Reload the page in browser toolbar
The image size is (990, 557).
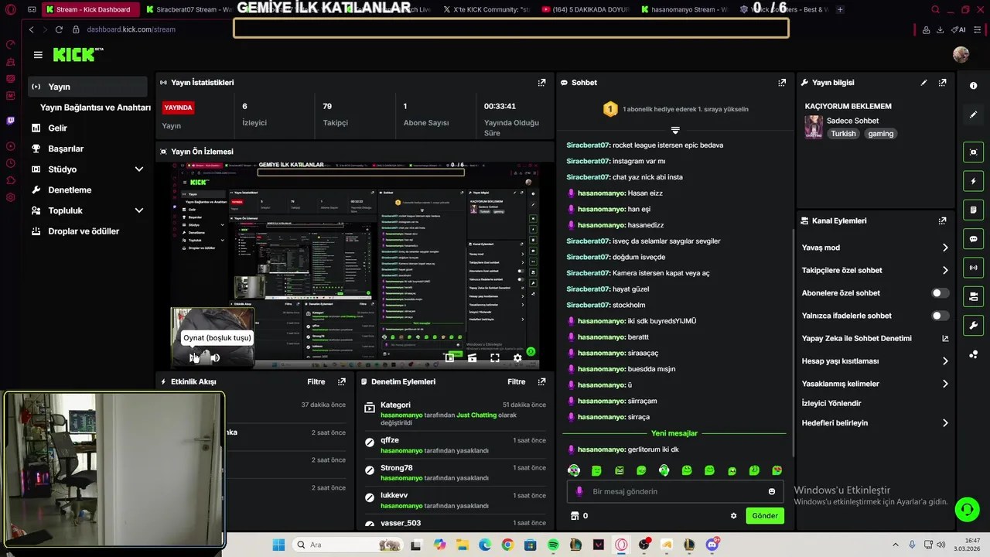[59, 29]
